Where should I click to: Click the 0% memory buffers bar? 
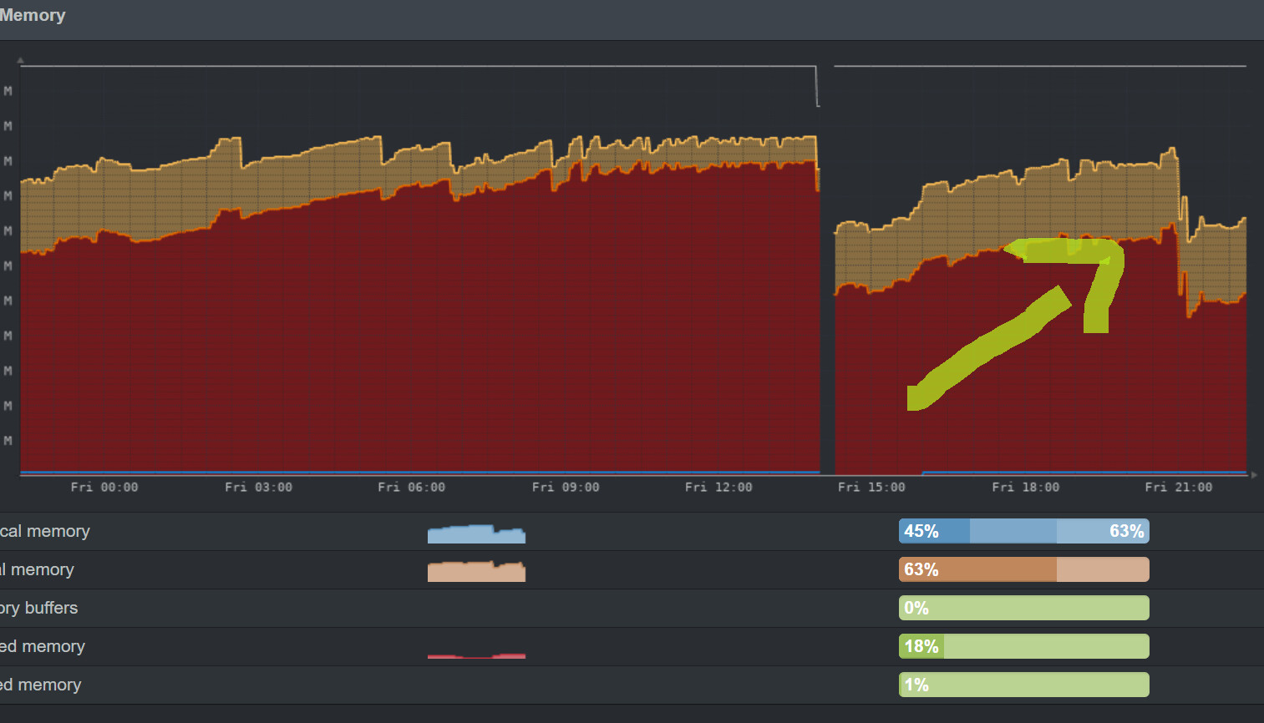coord(1023,608)
